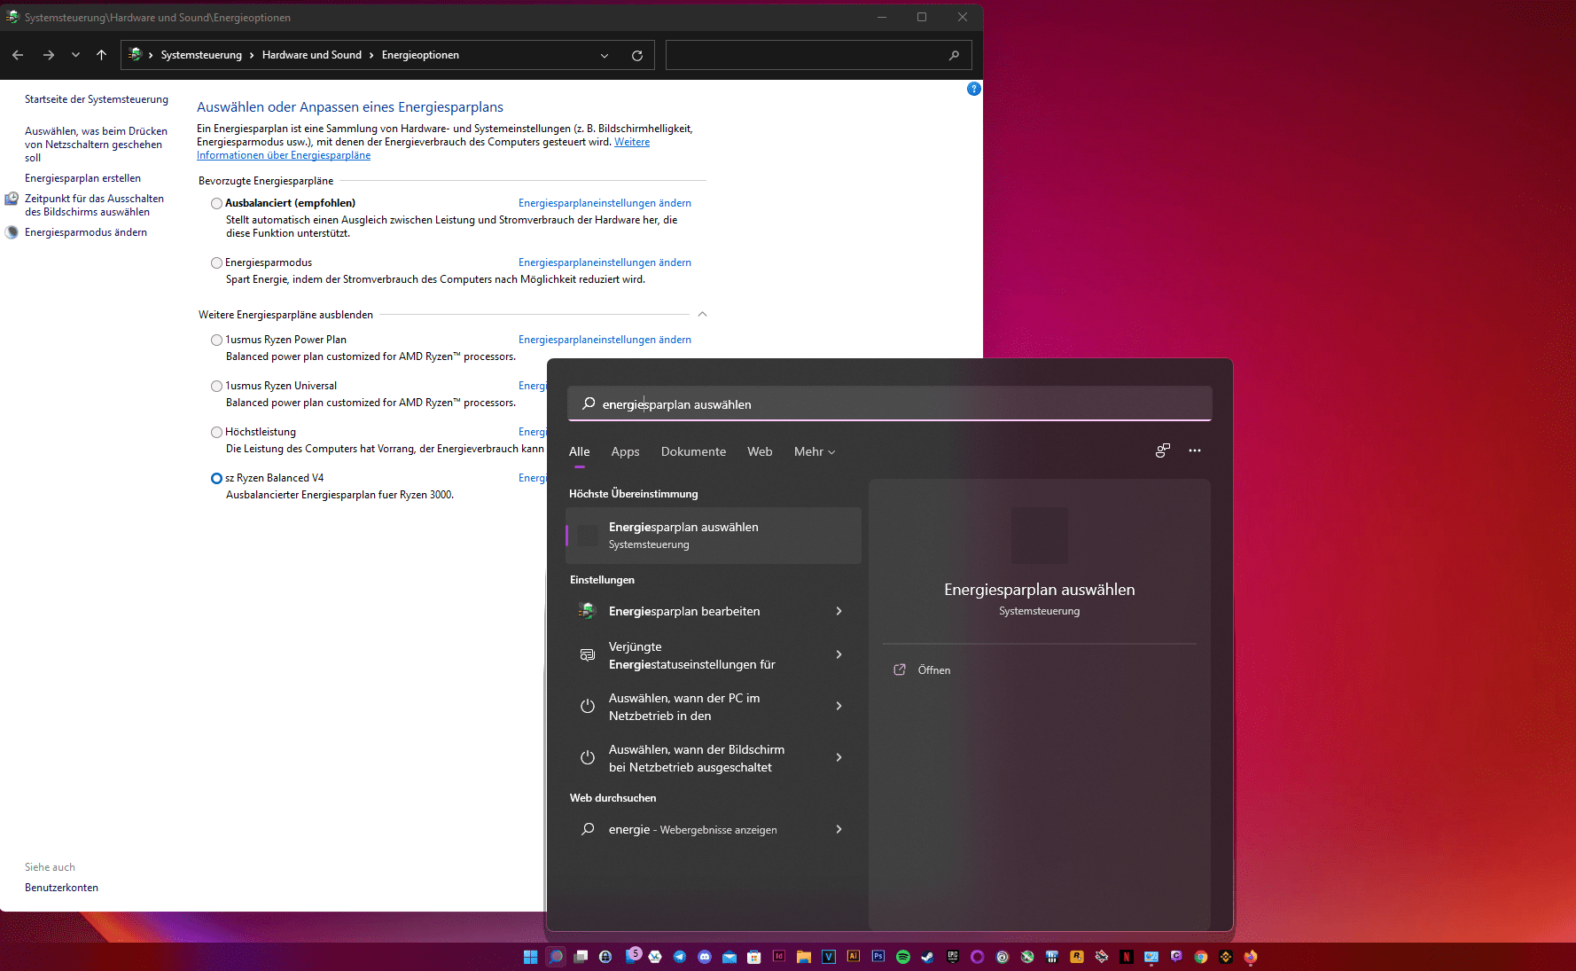Screen dimensions: 1576x971
Task: Open address bar history dropdown
Action: pyautogui.click(x=605, y=55)
